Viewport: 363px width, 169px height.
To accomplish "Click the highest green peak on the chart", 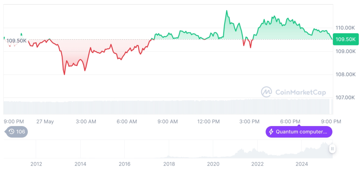I will 227,11.
